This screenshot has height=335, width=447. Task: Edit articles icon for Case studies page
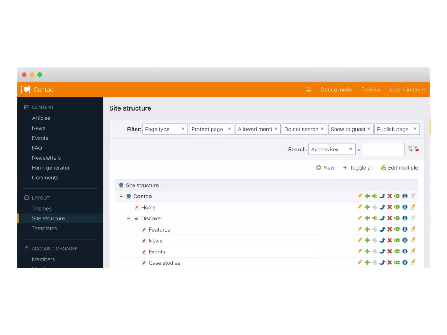pyautogui.click(x=413, y=262)
